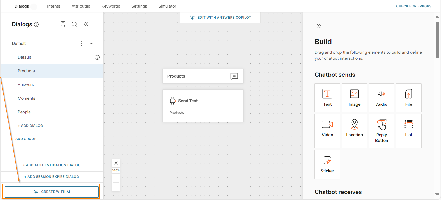This screenshot has height=200, width=441.
Task: Click EDIT WITH ANSWERS COPILOT button
Action: 220,18
